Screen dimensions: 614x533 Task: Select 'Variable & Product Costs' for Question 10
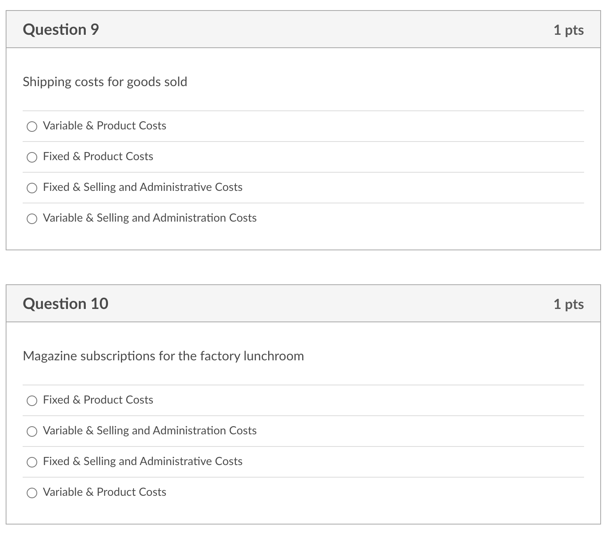click(32, 493)
